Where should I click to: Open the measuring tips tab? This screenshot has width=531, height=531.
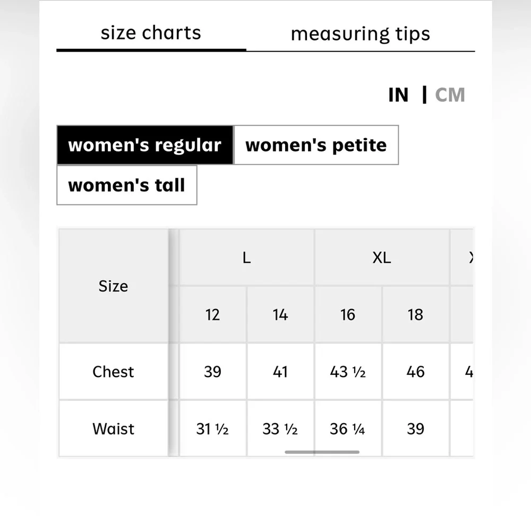pyautogui.click(x=360, y=34)
